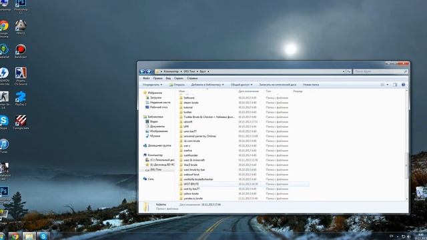Open Explorer help with question mark icon
Image resolution: width=427 pixels, height=240 pixels.
pos(403,85)
